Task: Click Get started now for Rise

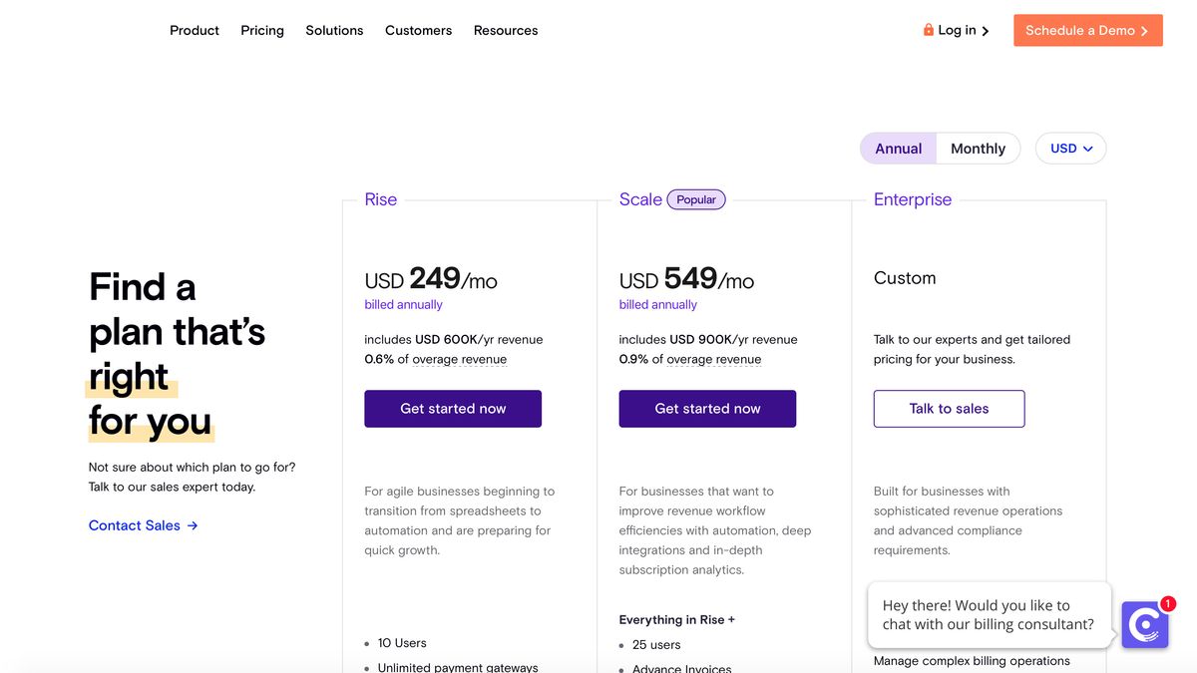Action: 453,409
